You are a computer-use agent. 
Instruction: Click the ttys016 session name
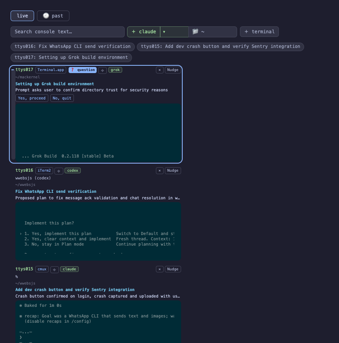pos(24,170)
